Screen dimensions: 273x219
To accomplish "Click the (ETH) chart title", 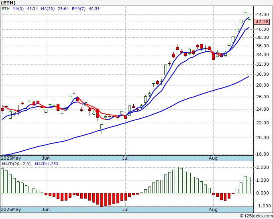I will (8, 3).
